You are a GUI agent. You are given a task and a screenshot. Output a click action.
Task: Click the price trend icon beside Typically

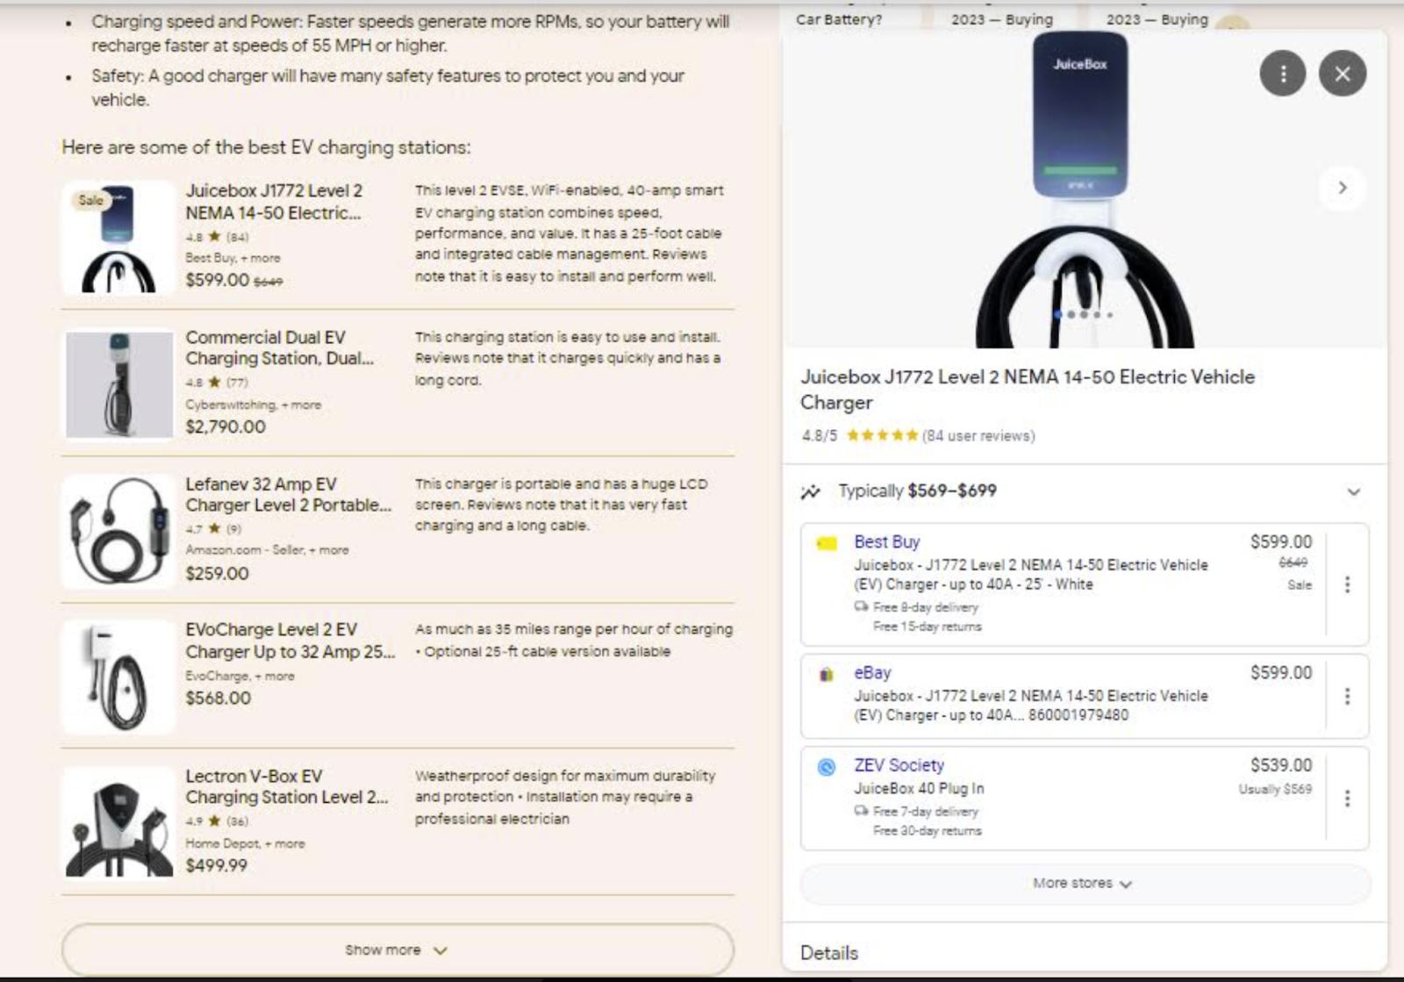810,491
